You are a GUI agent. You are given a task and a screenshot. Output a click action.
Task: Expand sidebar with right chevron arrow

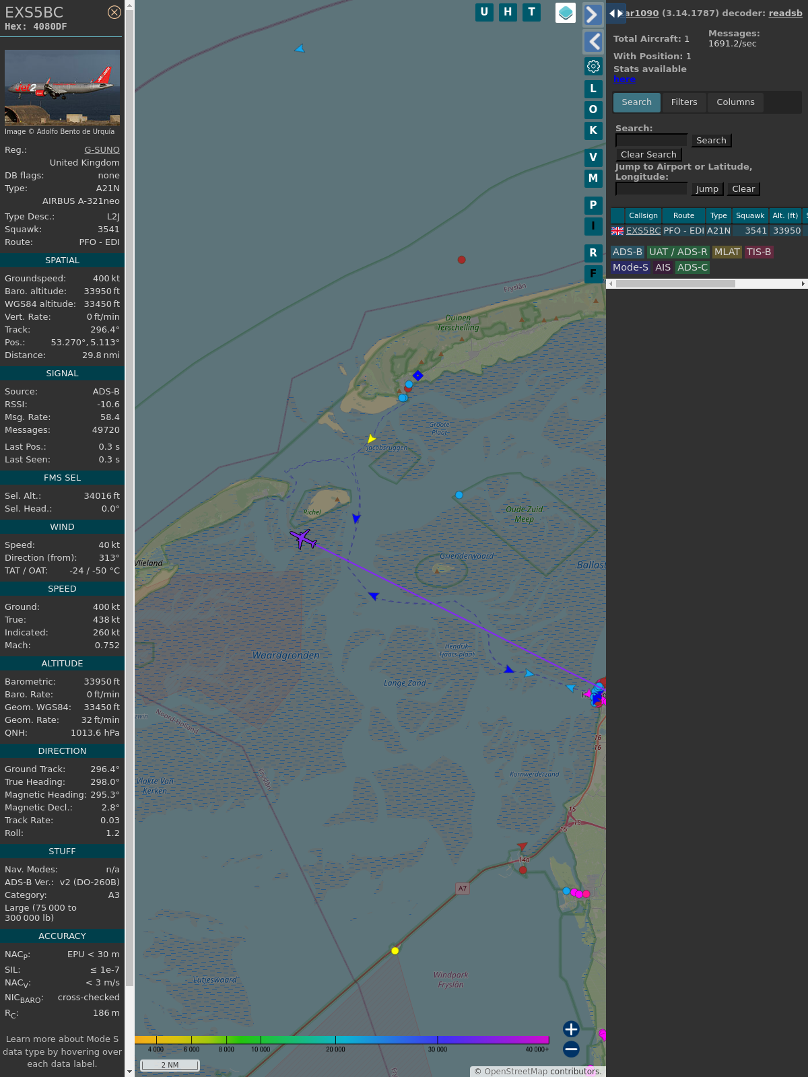click(592, 15)
